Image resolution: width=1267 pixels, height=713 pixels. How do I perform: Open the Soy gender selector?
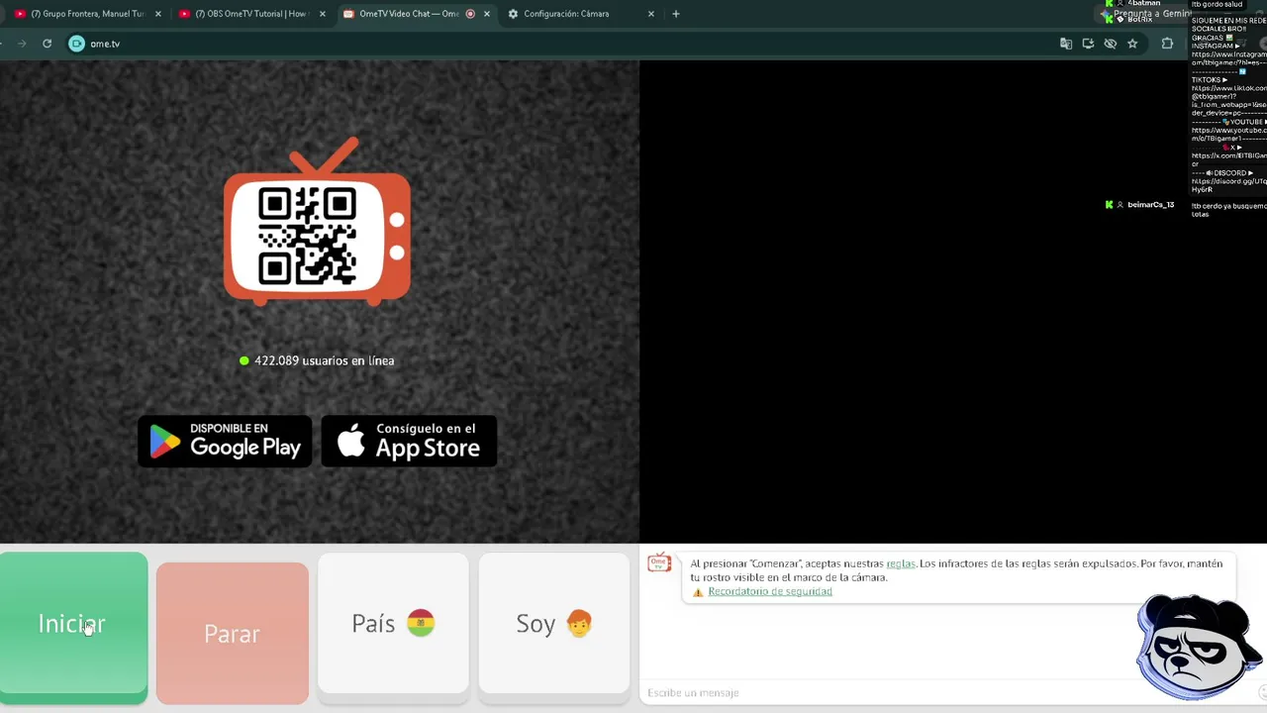[553, 624]
